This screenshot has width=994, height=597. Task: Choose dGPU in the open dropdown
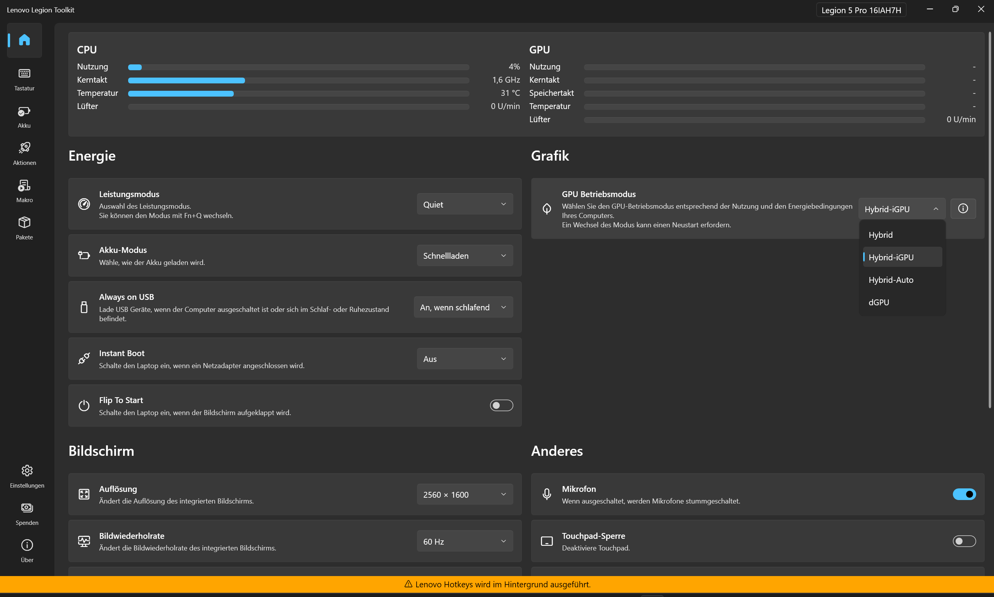pos(878,302)
